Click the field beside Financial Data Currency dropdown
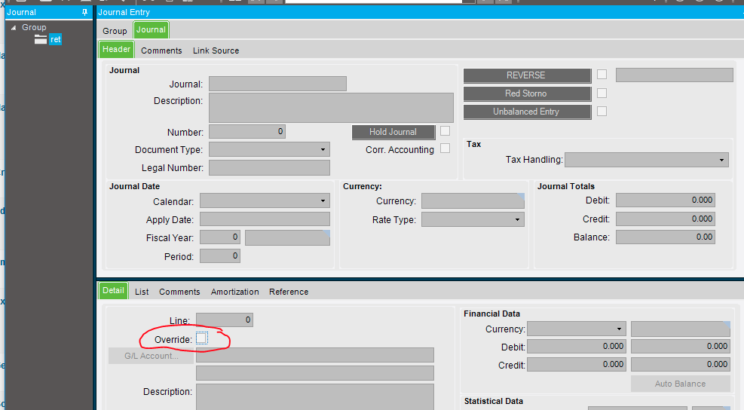Viewport: 744px width, 410px height. pyautogui.click(x=681, y=329)
